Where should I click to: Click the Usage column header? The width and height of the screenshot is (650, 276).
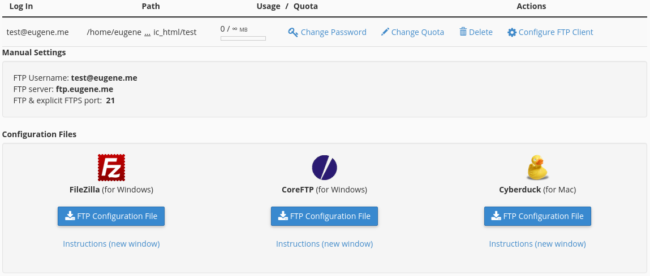pyautogui.click(x=268, y=6)
